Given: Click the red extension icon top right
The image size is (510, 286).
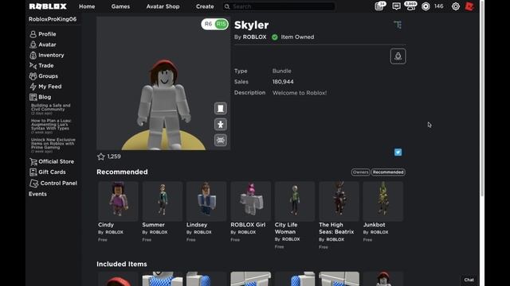Looking at the screenshot, I should point(469,6).
